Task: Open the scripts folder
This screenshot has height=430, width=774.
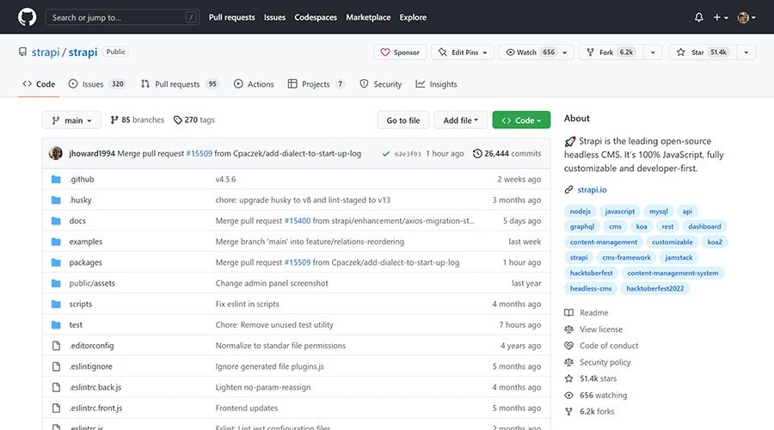Action: [x=81, y=304]
